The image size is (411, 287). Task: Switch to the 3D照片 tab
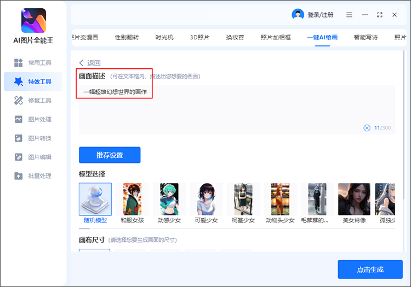pos(199,37)
